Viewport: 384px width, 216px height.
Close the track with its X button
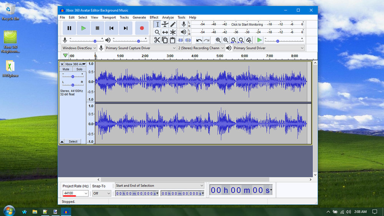pyautogui.click(x=62, y=64)
